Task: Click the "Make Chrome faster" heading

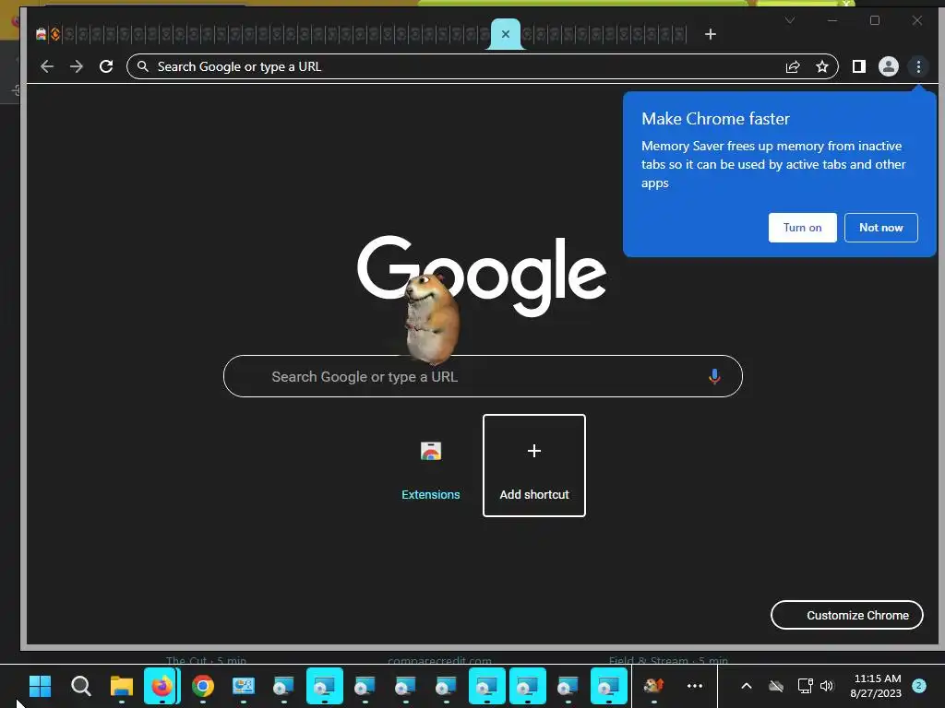Action: pyautogui.click(x=715, y=119)
